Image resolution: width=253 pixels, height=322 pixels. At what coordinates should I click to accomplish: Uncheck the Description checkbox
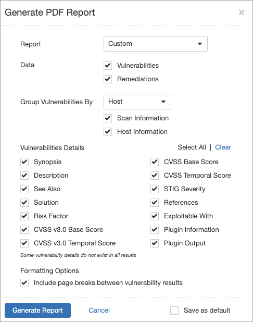click(24, 176)
